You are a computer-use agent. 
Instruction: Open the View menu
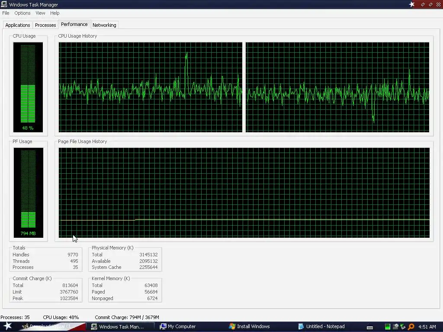(x=40, y=13)
